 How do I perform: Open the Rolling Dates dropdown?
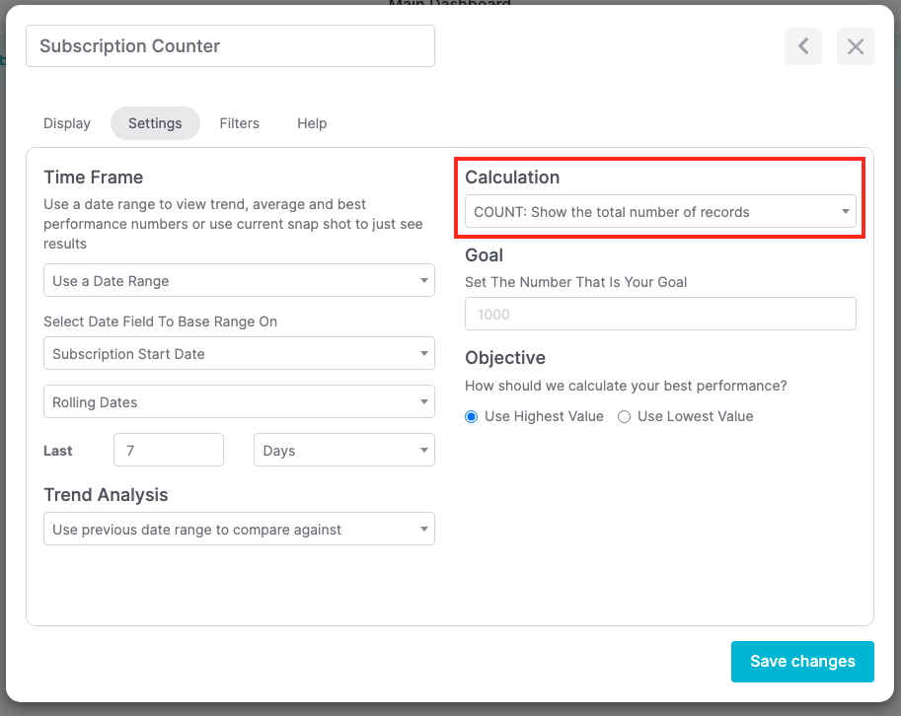coord(238,402)
